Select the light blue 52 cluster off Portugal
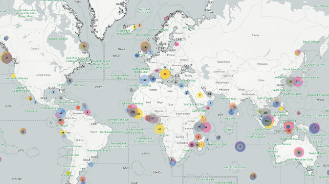 (145, 80)
